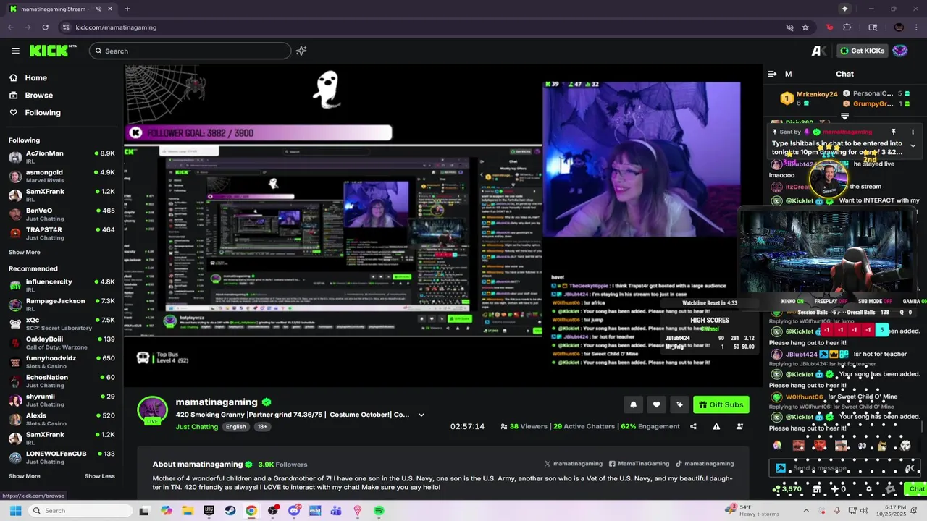The height and width of the screenshot is (521, 927).
Task: Open LONEWOLFanCUB recommended channel
Action: pyautogui.click(x=62, y=457)
